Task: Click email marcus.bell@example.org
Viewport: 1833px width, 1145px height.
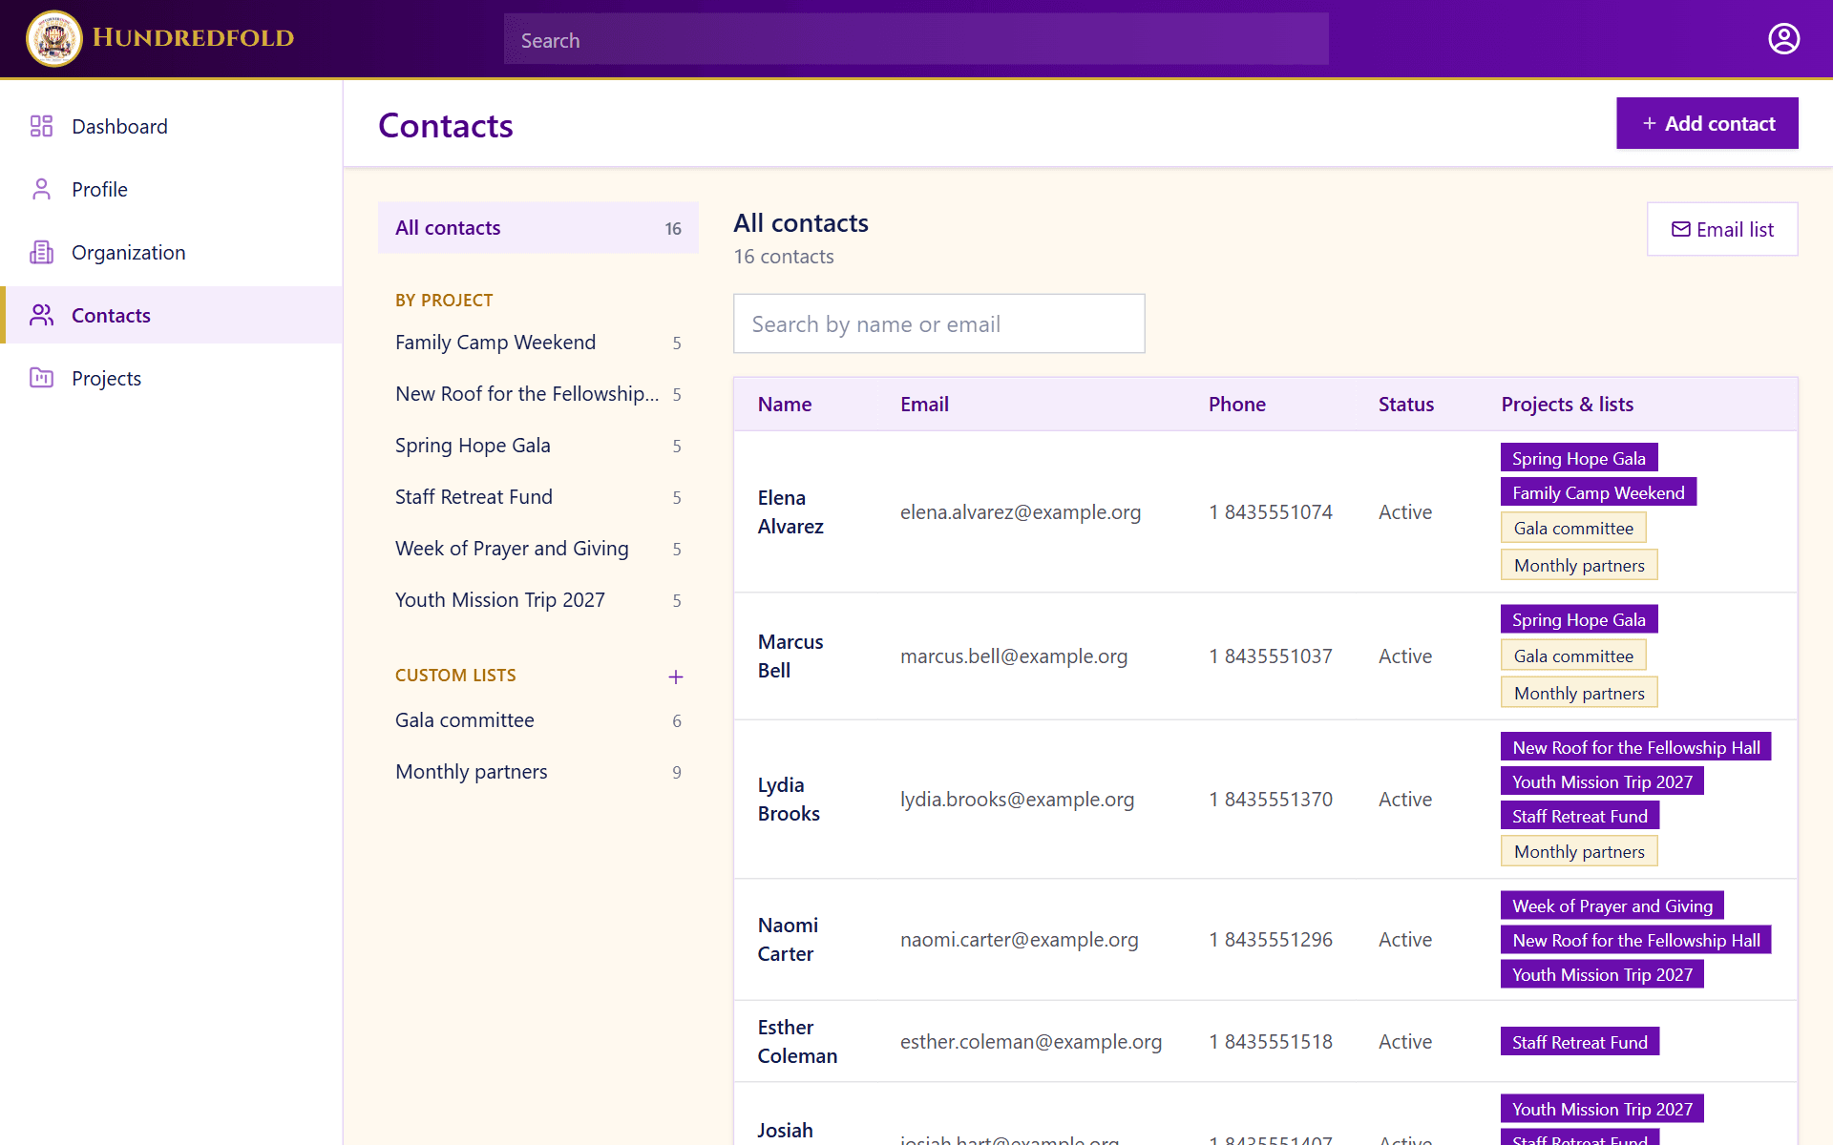Action: (x=1014, y=656)
